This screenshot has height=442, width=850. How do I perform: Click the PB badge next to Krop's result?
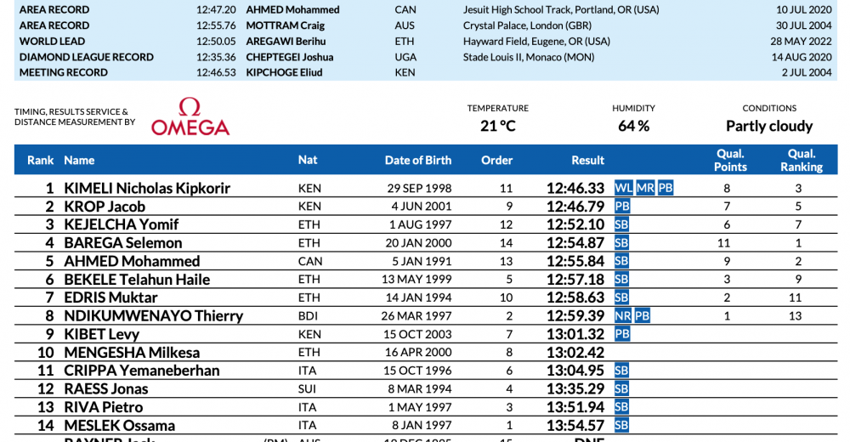pos(622,207)
